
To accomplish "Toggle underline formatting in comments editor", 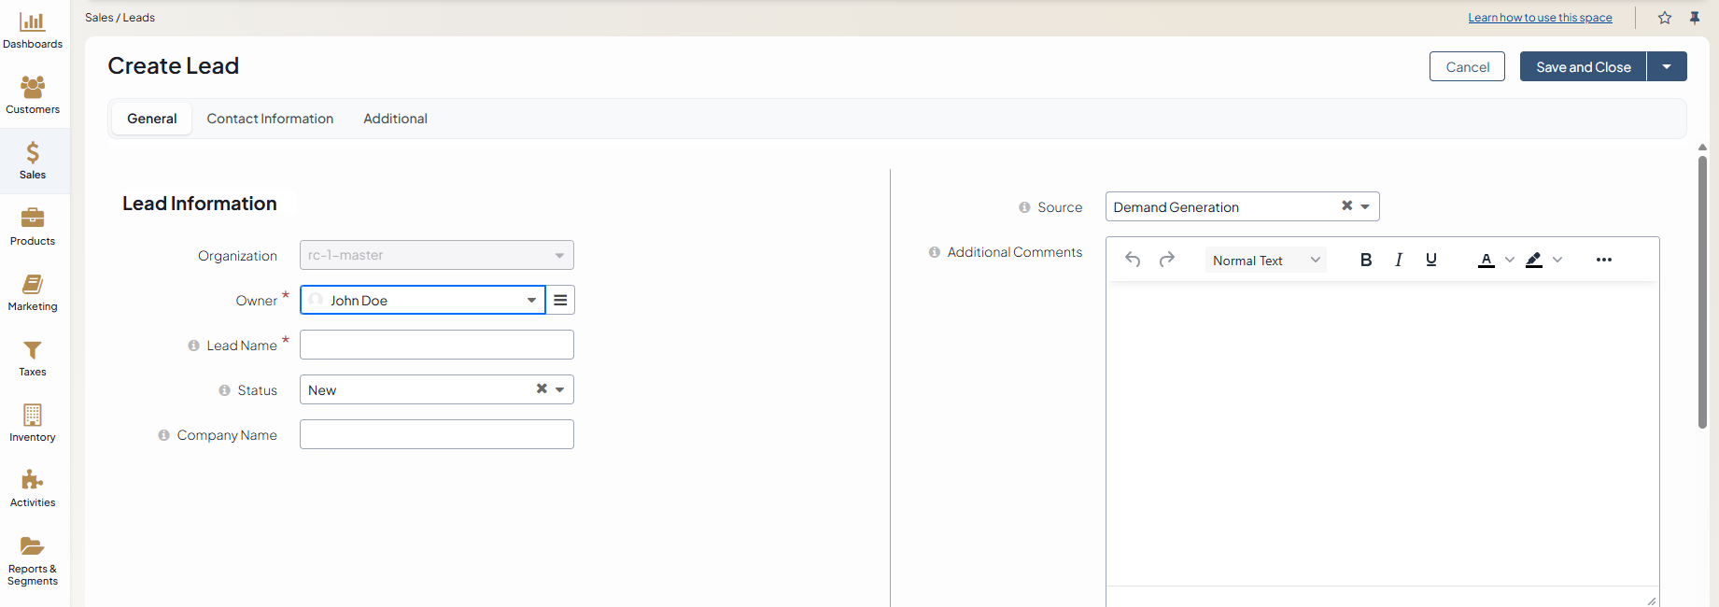I will pyautogui.click(x=1431, y=260).
